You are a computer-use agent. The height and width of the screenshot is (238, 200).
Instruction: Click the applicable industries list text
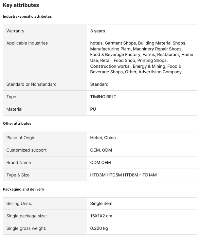[x=141, y=58]
